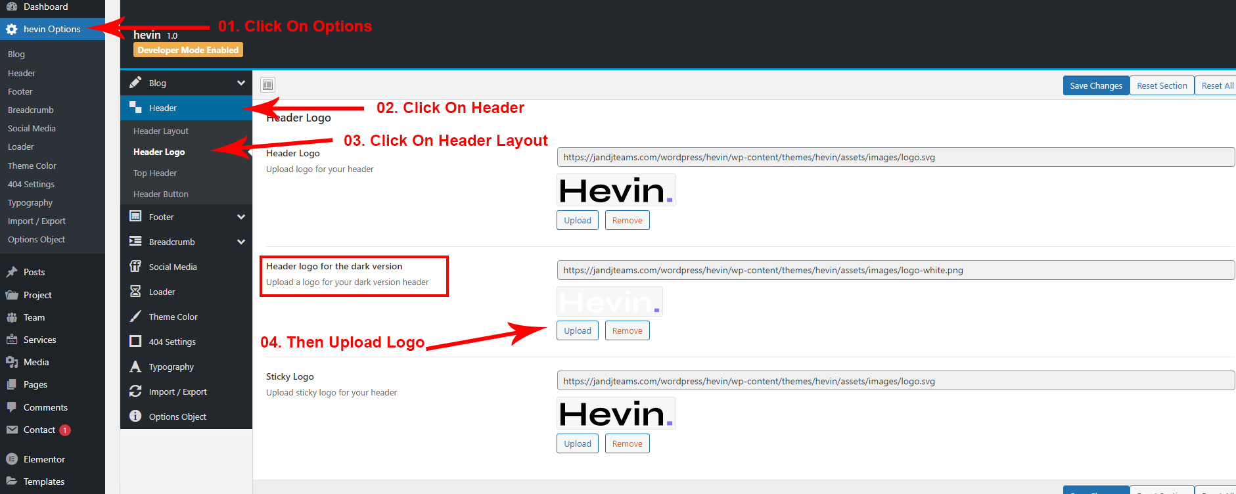
Task: Remove the dark version header logo
Action: 627,330
